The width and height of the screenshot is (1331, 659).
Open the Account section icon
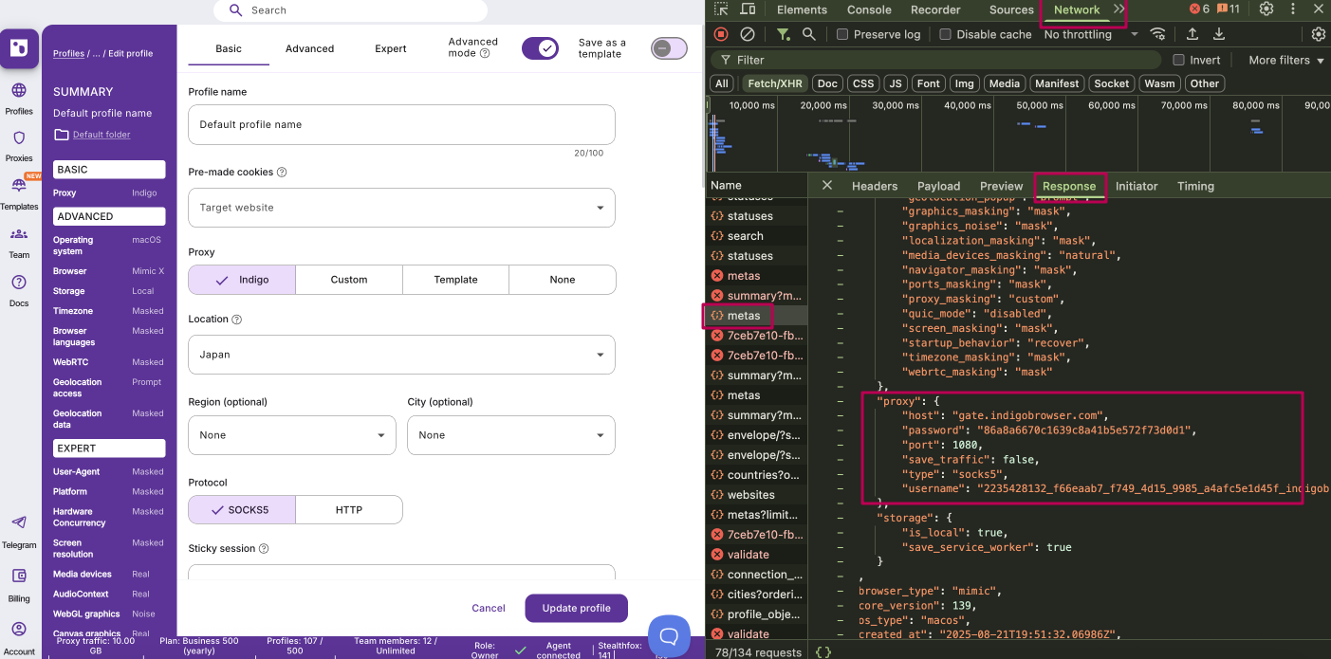click(x=19, y=630)
